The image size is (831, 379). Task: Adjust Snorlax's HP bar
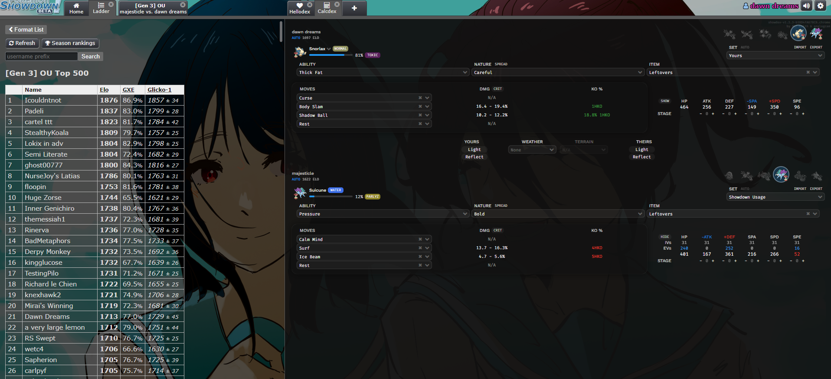[x=331, y=55]
